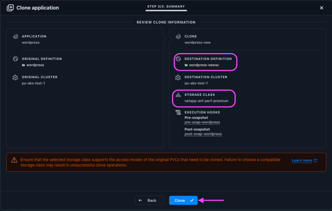Click the wordpress-new clone name
332x211 pixels.
point(198,43)
